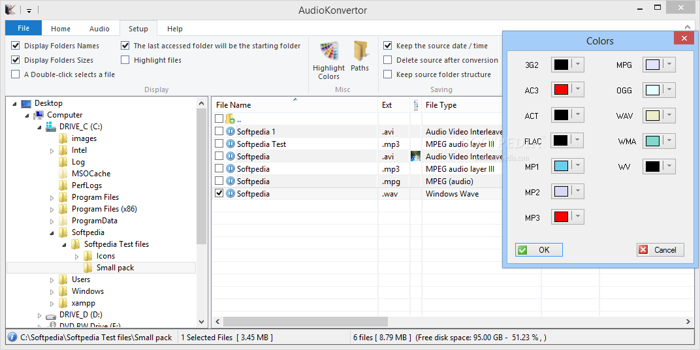
Task: Click the DRIVE_C drive icon
Action: click(51, 127)
